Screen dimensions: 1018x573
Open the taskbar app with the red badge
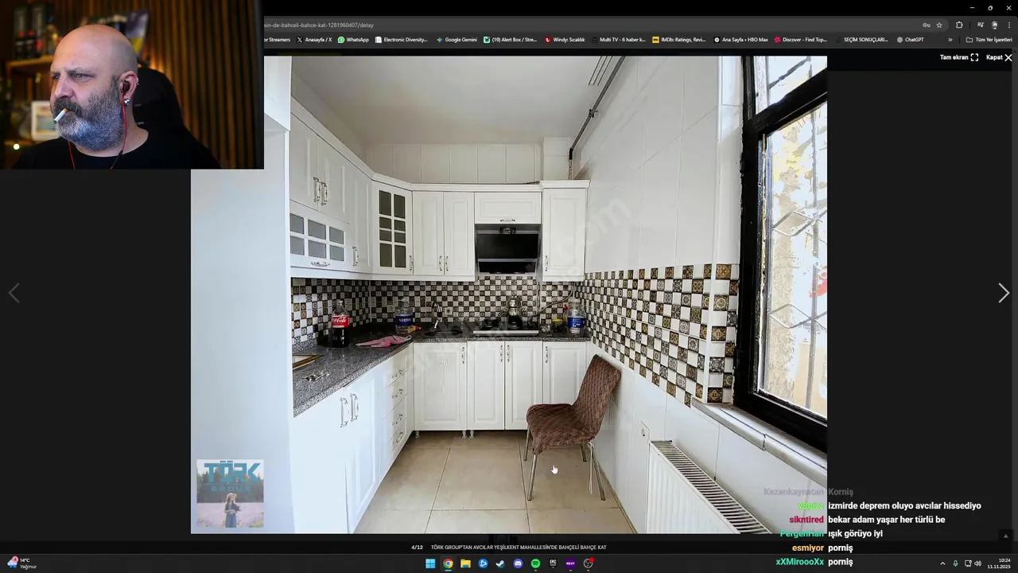tap(588, 563)
